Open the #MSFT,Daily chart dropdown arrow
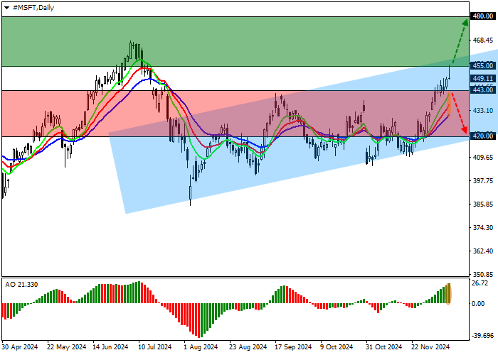Screen dimensions: 498x355 [6, 6]
